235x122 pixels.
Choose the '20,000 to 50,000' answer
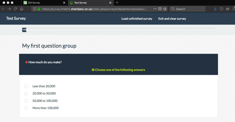pyautogui.click(x=26, y=93)
